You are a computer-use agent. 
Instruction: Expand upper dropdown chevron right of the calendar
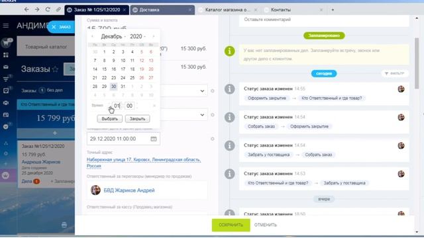pos(202,91)
